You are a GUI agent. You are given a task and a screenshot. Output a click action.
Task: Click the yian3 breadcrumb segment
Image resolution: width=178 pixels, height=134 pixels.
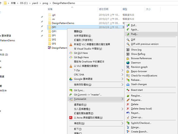35,3
